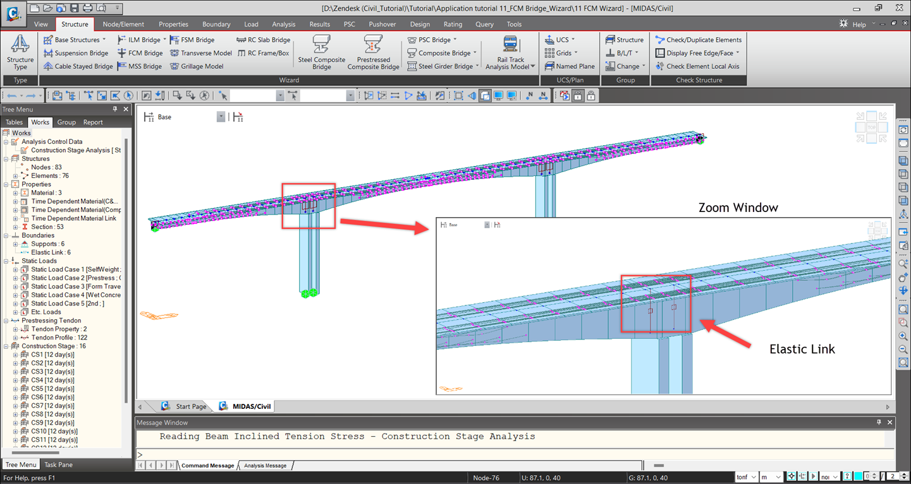
Task: Toggle the Message Window pin
Action: tap(879, 422)
